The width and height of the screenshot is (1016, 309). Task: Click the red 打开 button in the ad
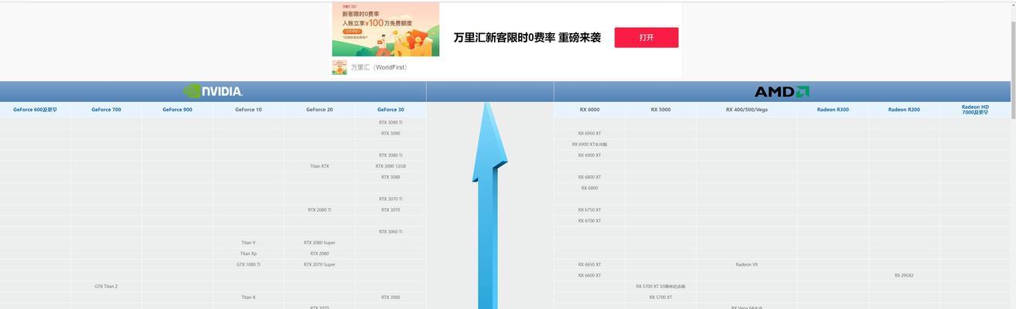point(646,37)
